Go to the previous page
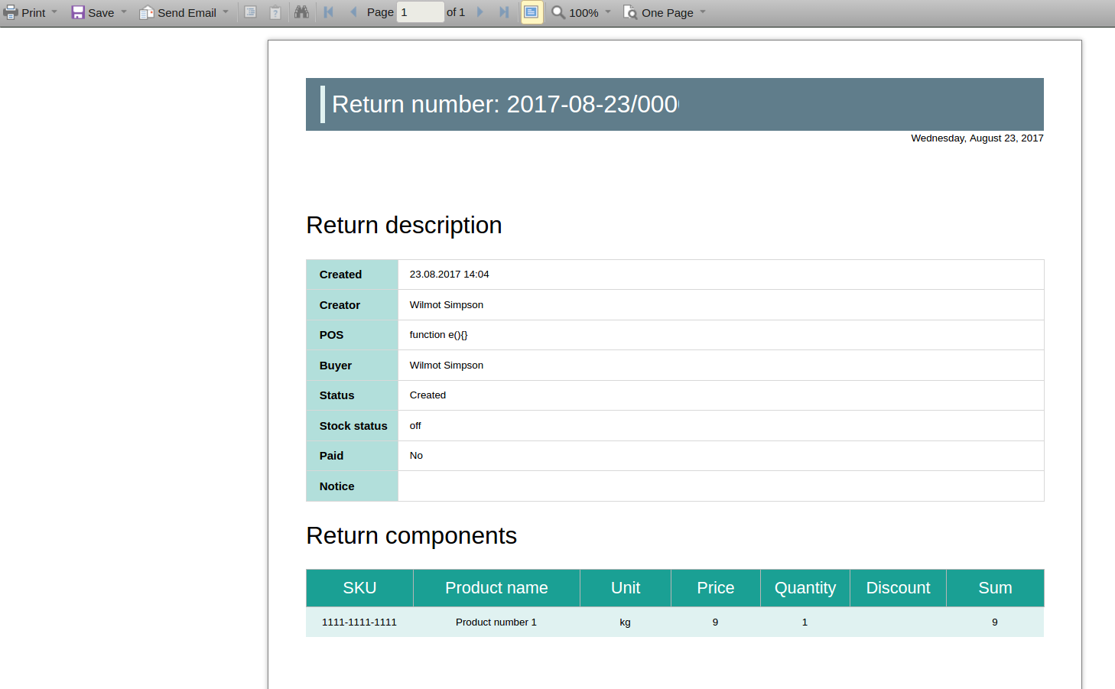 353,12
